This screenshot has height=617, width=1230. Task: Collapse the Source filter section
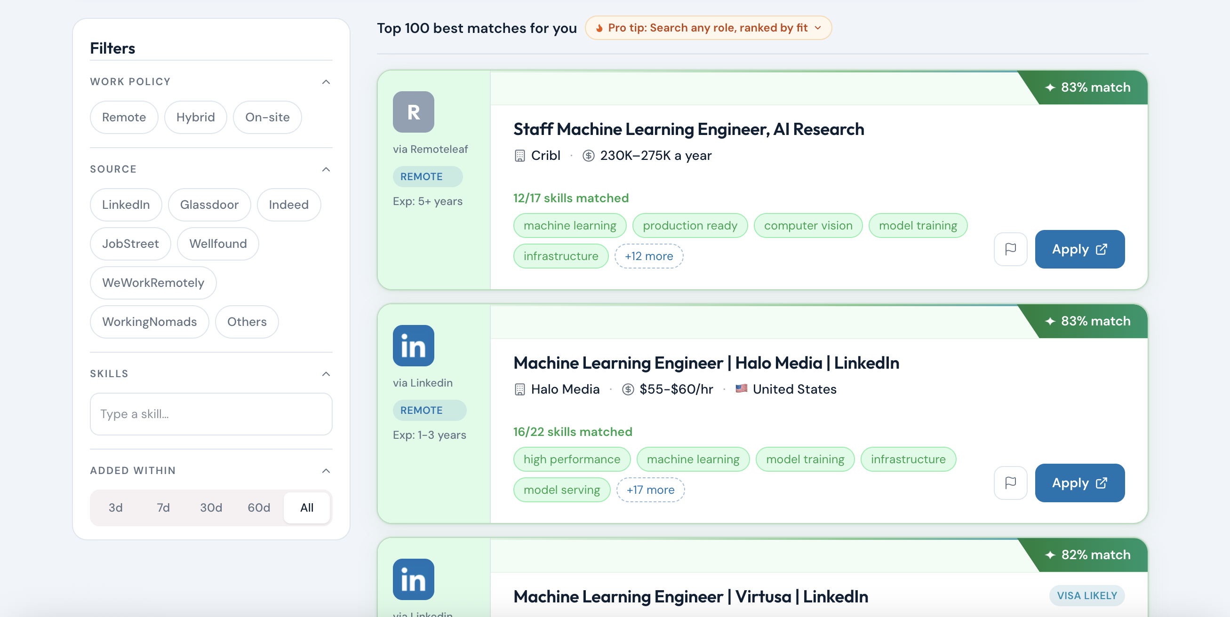tap(326, 169)
